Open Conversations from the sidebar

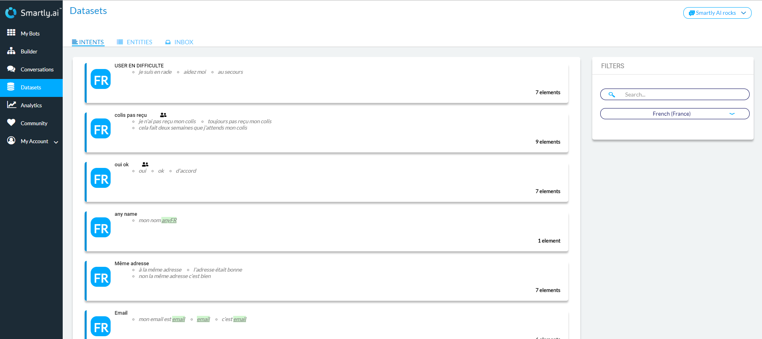(31, 69)
